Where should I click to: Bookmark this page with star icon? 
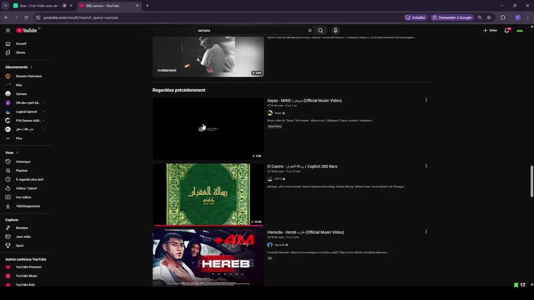489,17
